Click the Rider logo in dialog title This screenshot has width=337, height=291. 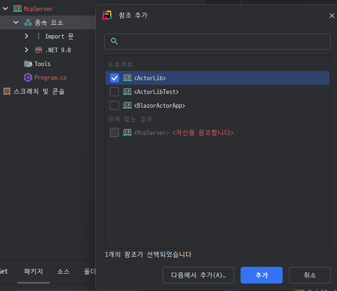(107, 16)
